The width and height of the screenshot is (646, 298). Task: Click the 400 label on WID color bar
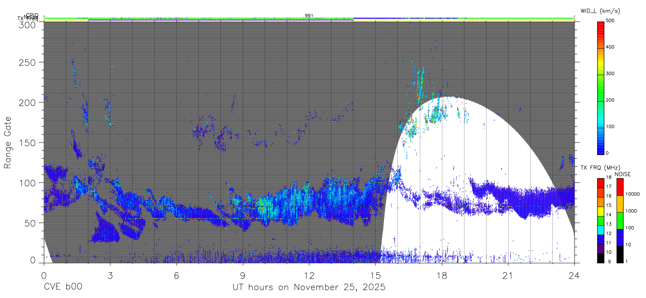point(611,47)
